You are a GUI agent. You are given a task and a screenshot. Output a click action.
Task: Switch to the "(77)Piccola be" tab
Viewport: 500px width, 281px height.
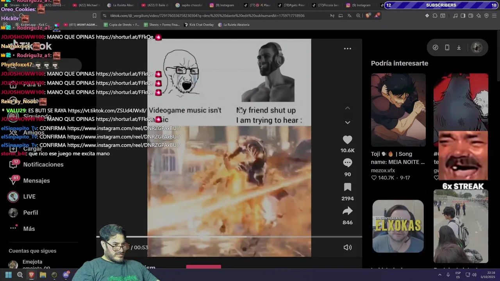click(325, 5)
